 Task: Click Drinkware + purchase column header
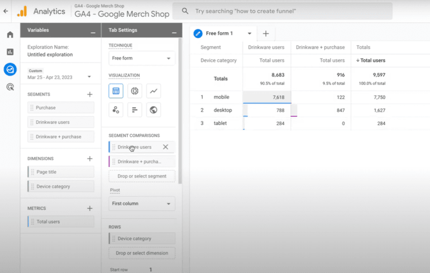(x=320, y=47)
